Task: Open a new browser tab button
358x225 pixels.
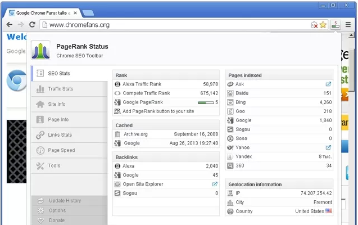Action: click(x=88, y=13)
